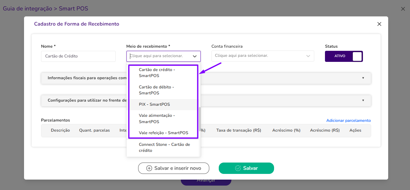Click the Salvar e inserir novo button

pos(174,168)
